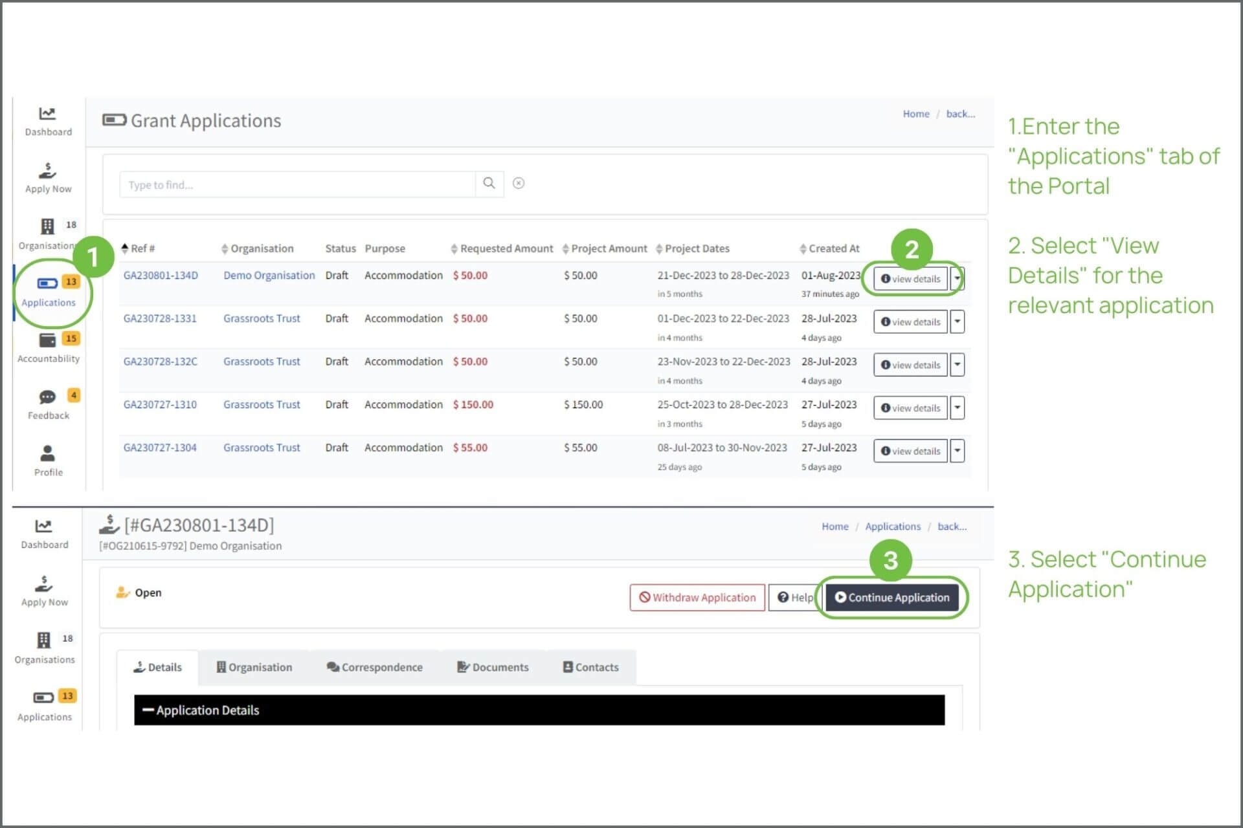Viewport: 1243px width, 828px height.
Task: Click requested amount $ 150.00
Action: (x=473, y=404)
